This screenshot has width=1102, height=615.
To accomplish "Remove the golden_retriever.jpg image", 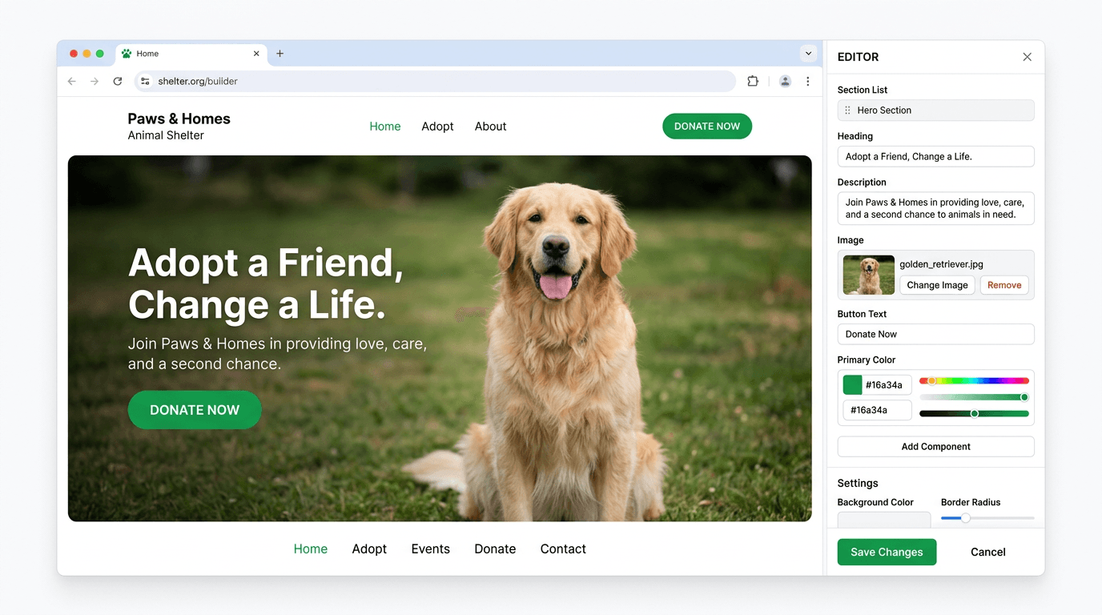I will point(1003,284).
